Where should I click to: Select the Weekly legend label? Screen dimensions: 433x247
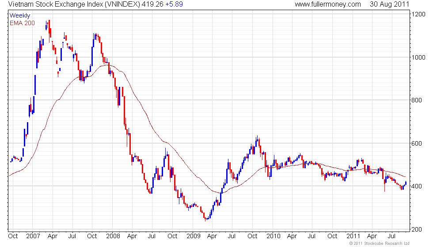tap(19, 16)
